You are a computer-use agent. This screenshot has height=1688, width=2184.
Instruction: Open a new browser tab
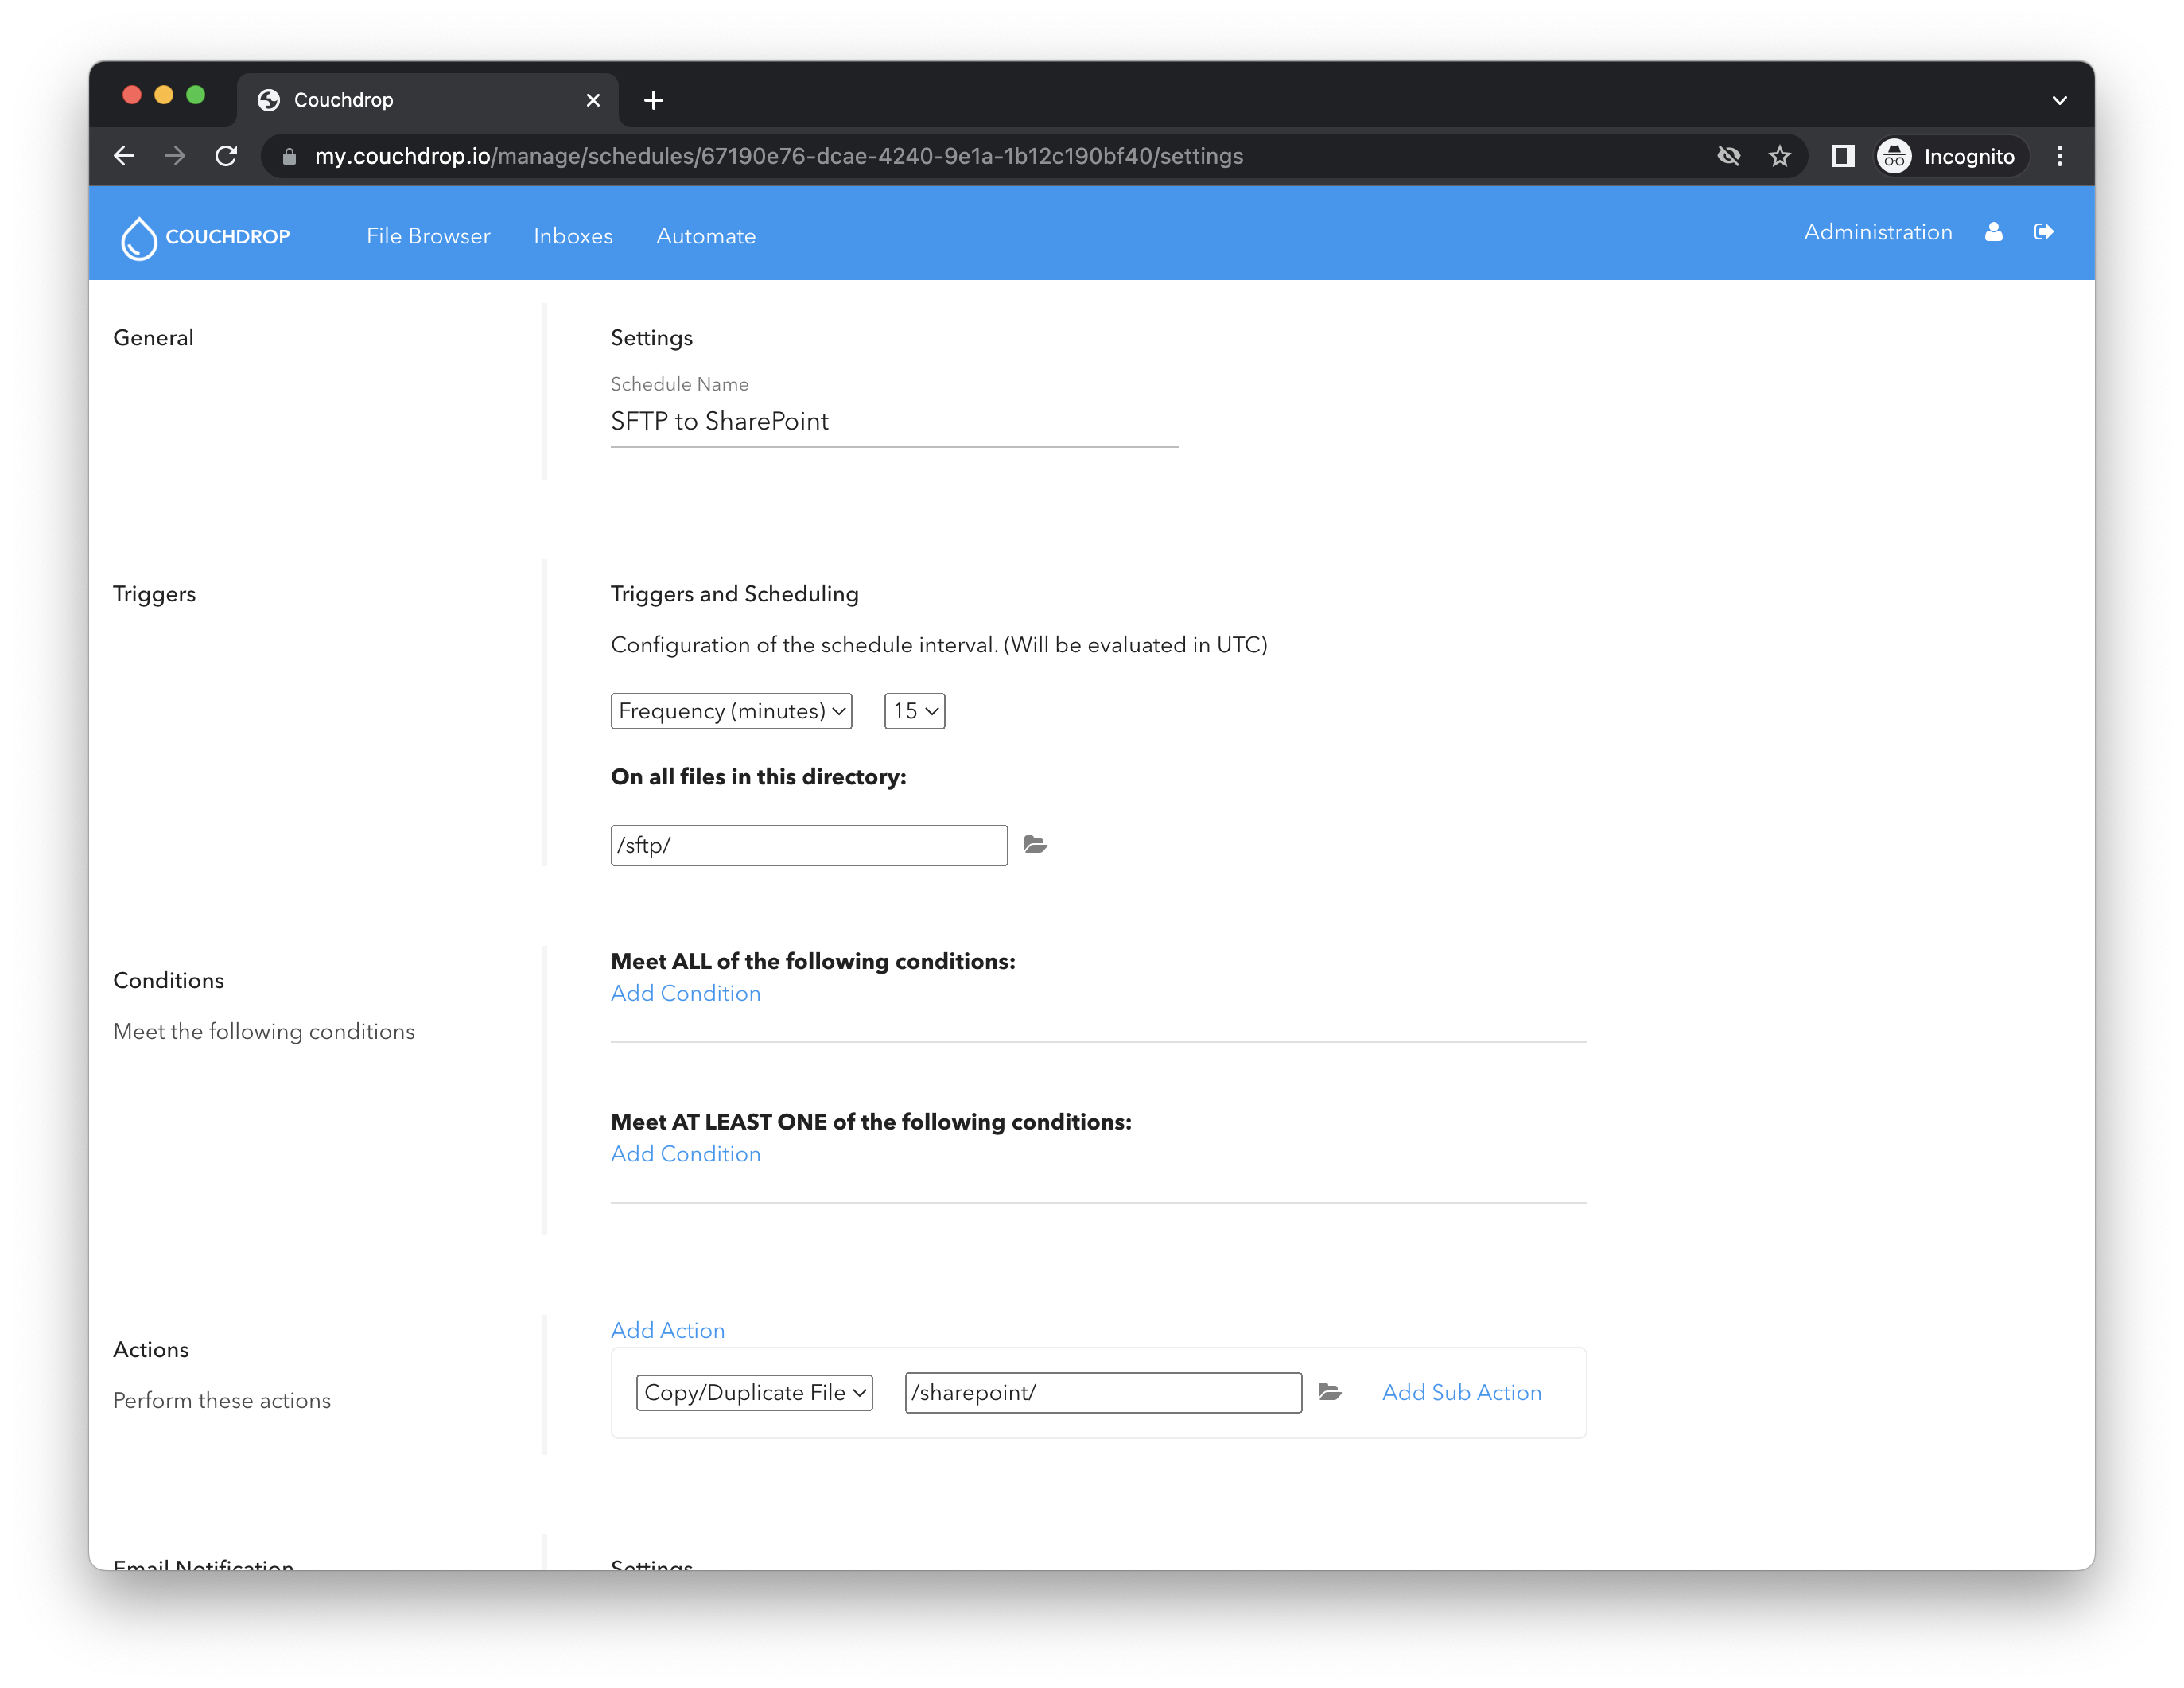click(x=653, y=100)
